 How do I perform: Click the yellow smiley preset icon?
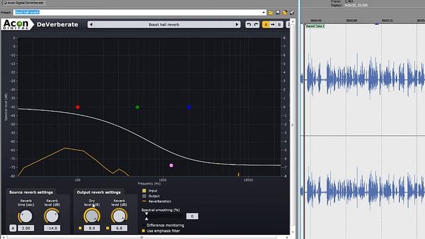285,13
